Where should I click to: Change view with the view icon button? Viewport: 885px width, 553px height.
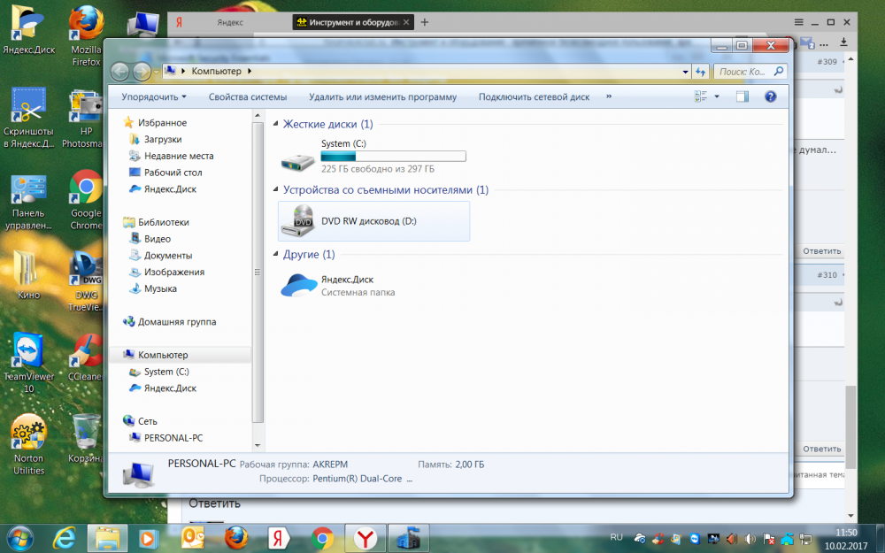pos(700,96)
